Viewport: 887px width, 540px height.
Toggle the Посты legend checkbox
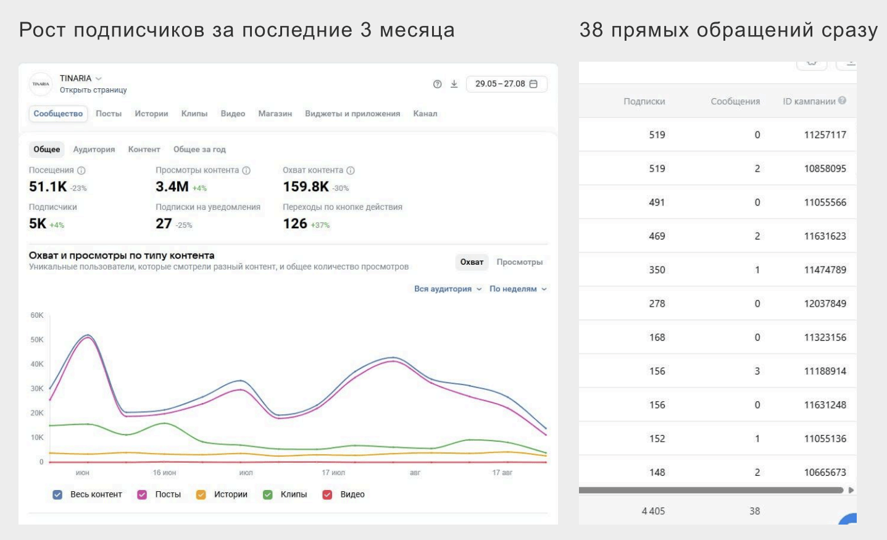142,494
